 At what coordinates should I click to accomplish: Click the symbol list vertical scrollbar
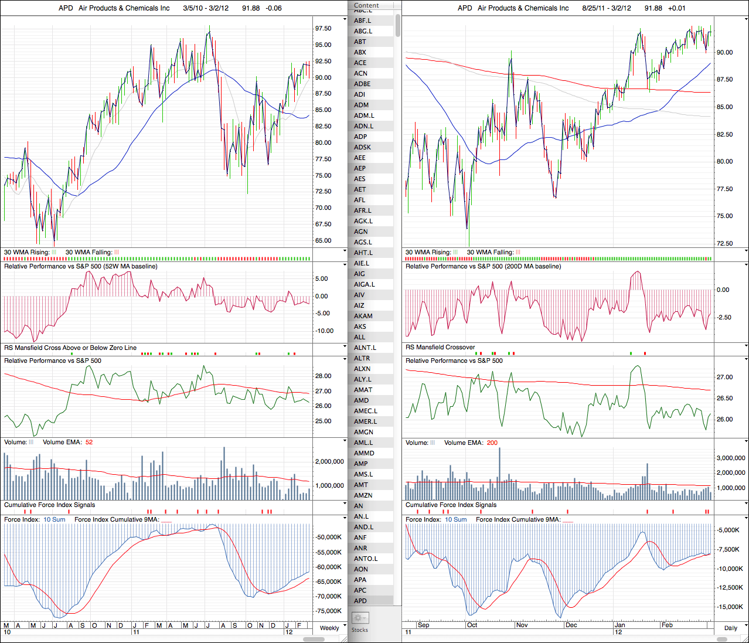pos(398,26)
